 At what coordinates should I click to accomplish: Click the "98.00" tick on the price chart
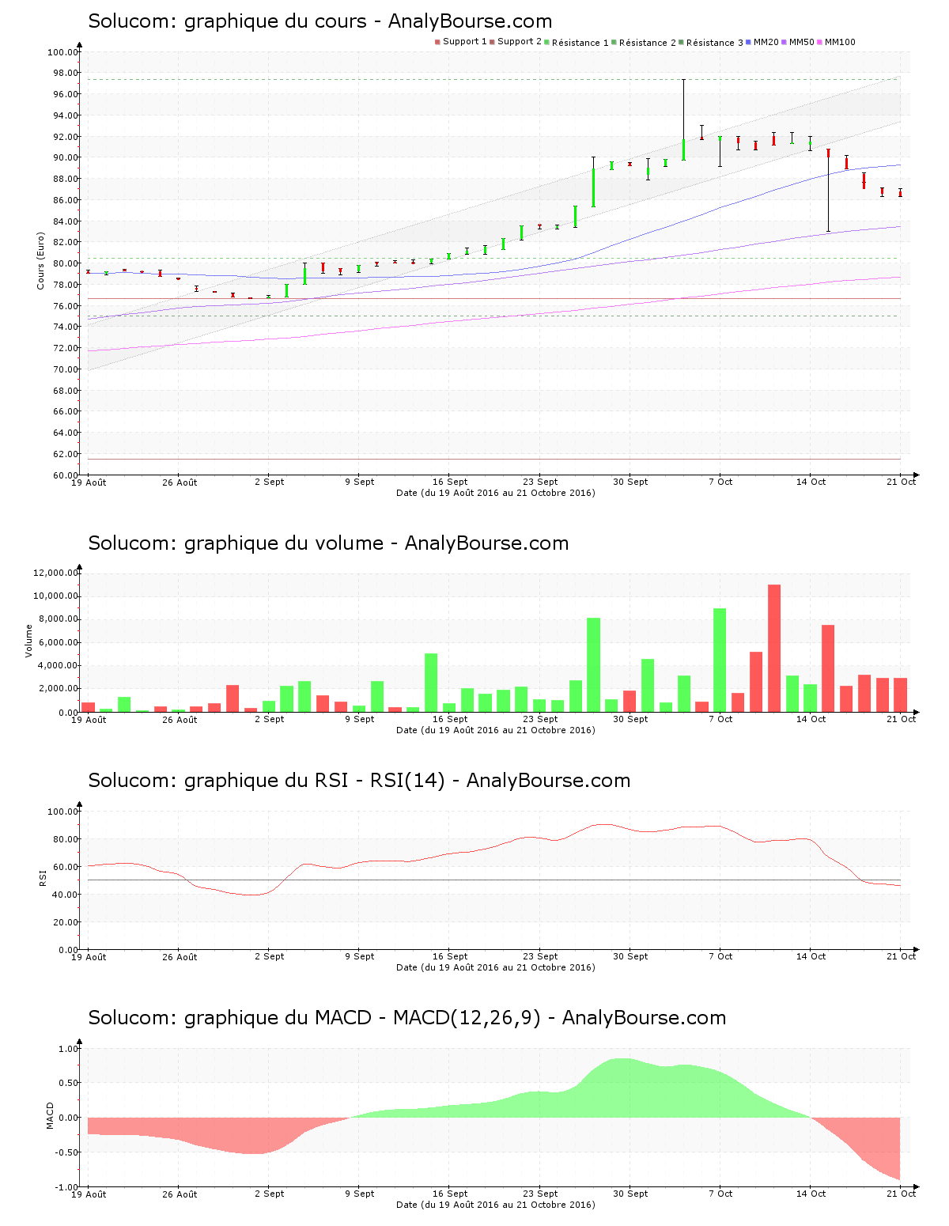coord(66,74)
